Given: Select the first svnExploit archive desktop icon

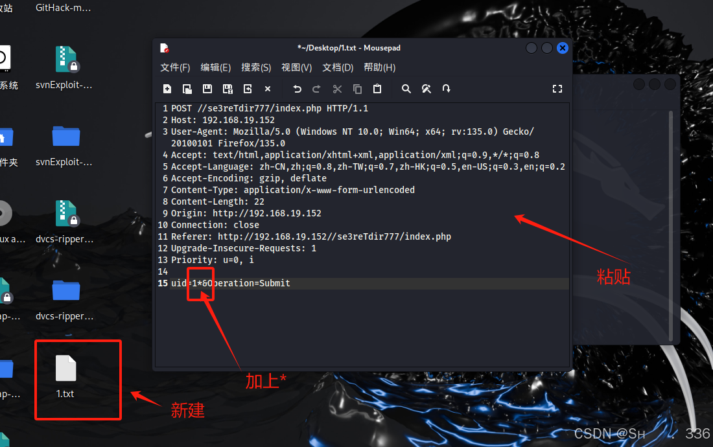Looking at the screenshot, I should pyautogui.click(x=66, y=59).
